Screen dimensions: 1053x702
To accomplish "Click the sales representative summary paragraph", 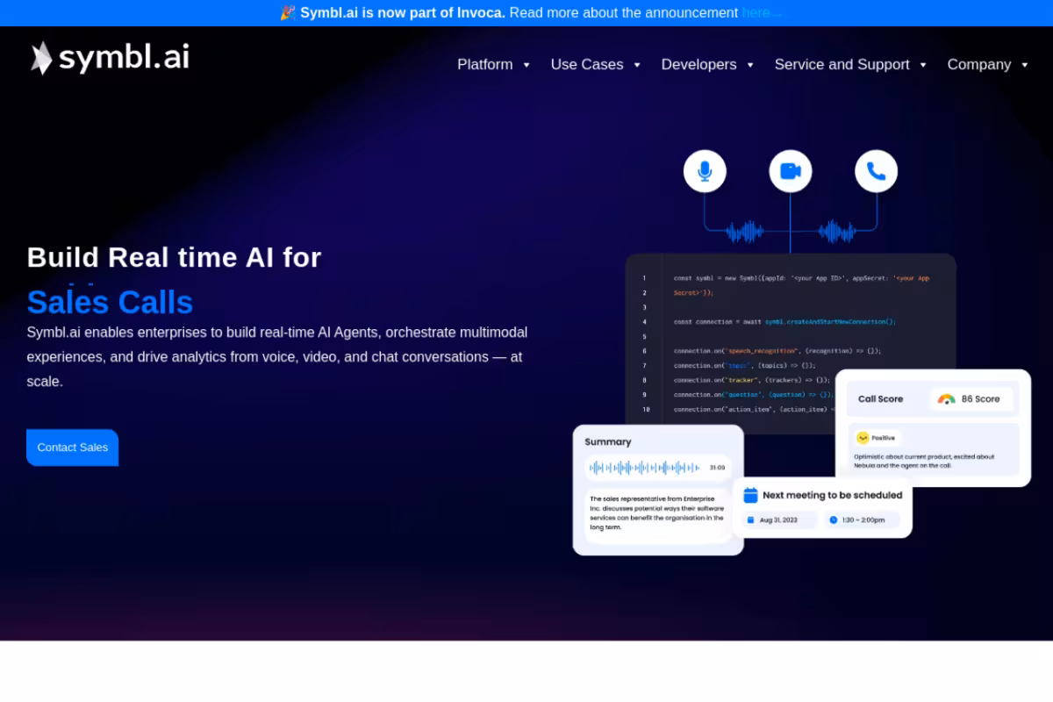I will [x=656, y=512].
